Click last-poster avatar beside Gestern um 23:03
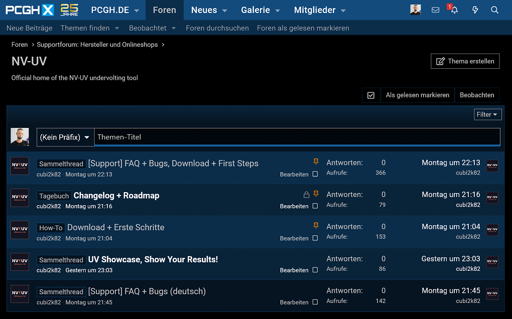 [492, 262]
